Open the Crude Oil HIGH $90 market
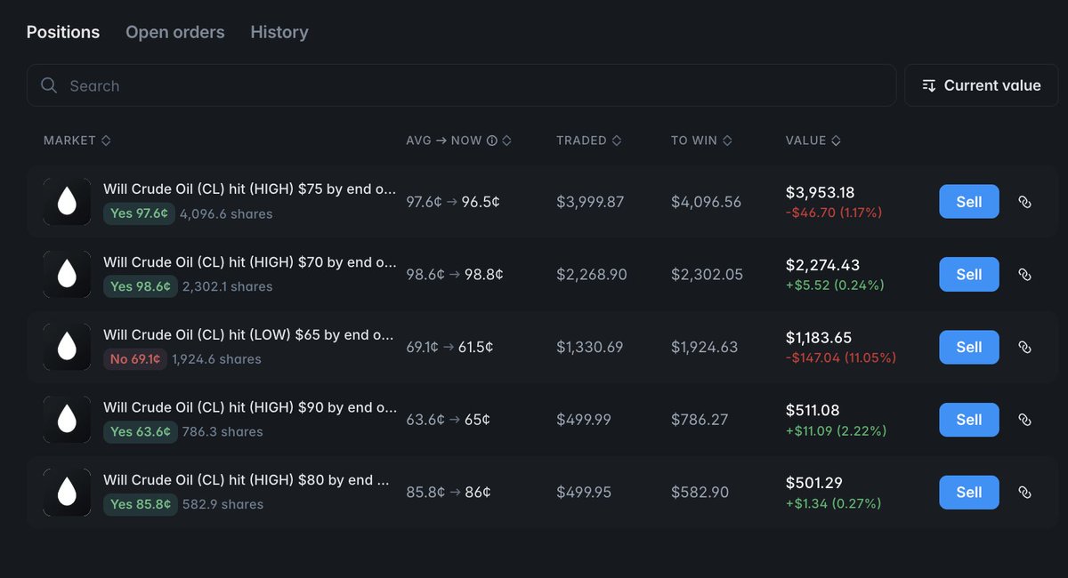This screenshot has height=578, width=1068. (x=250, y=407)
